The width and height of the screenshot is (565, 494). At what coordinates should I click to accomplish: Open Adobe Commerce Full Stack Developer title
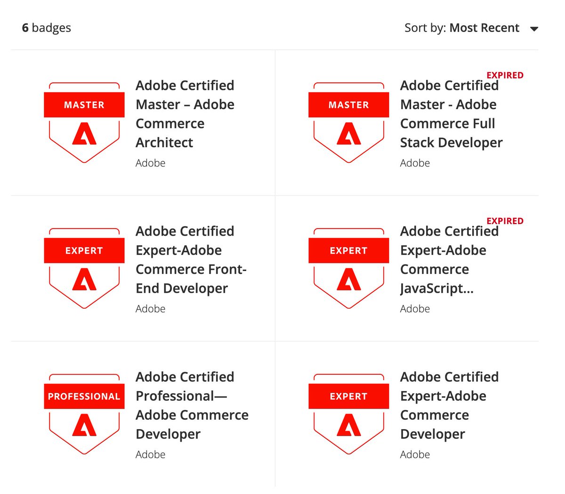point(452,114)
